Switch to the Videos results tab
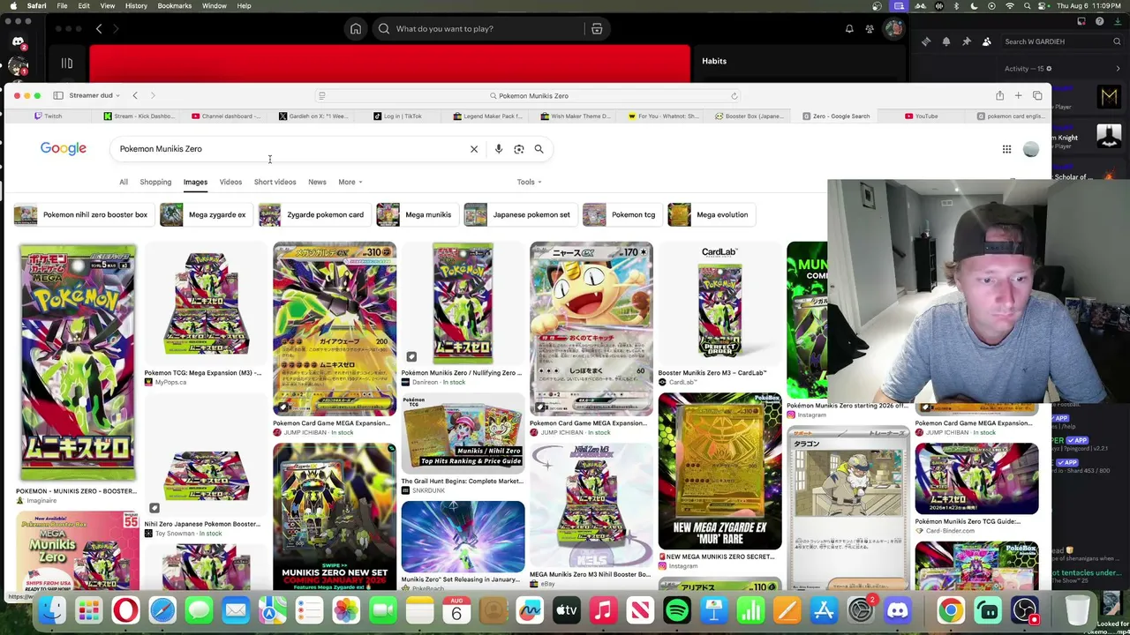 (230, 183)
